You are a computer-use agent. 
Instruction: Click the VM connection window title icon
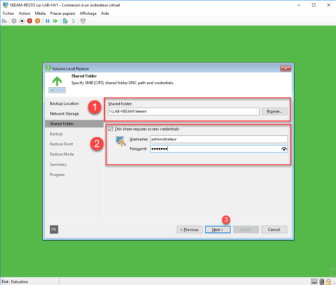coord(5,5)
